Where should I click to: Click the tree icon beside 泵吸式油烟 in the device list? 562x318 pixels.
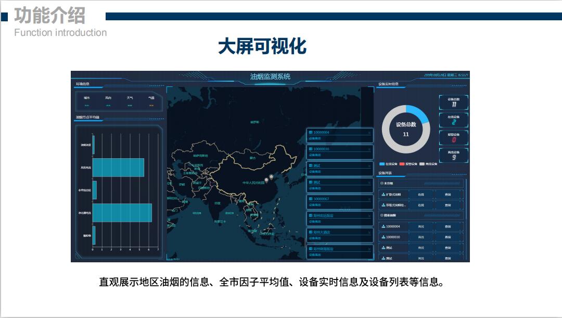tap(384, 205)
